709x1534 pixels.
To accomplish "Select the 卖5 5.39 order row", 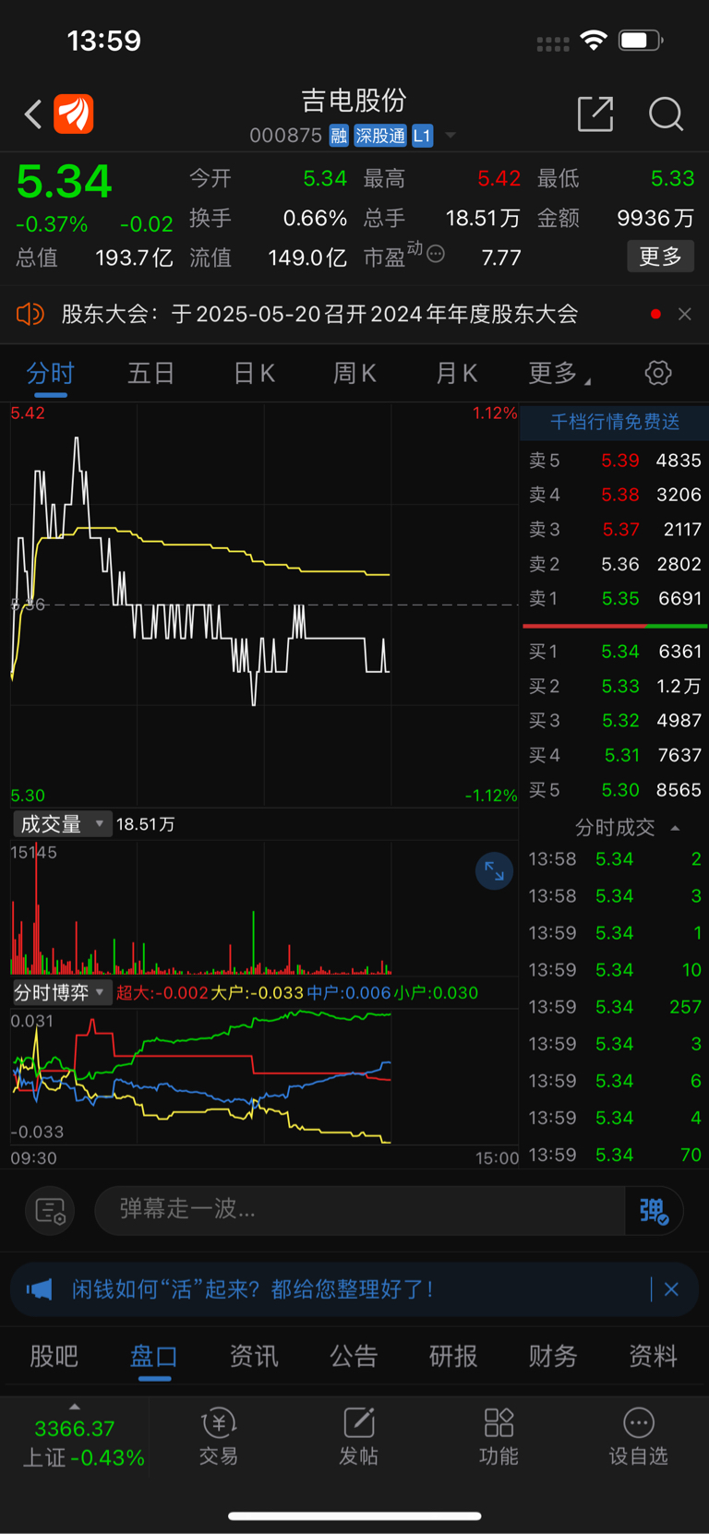I will pos(615,460).
